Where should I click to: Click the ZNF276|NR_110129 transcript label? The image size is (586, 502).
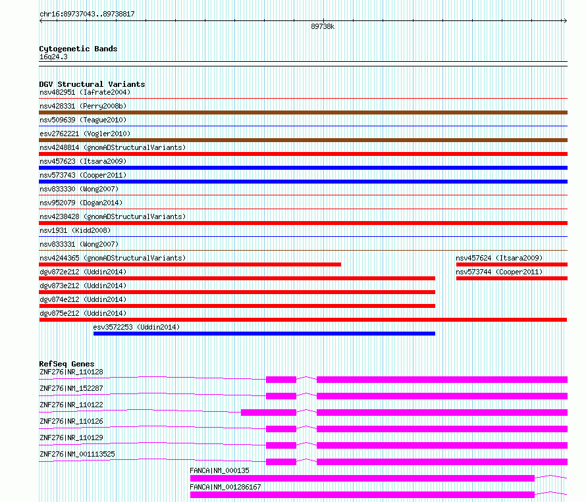(71, 438)
